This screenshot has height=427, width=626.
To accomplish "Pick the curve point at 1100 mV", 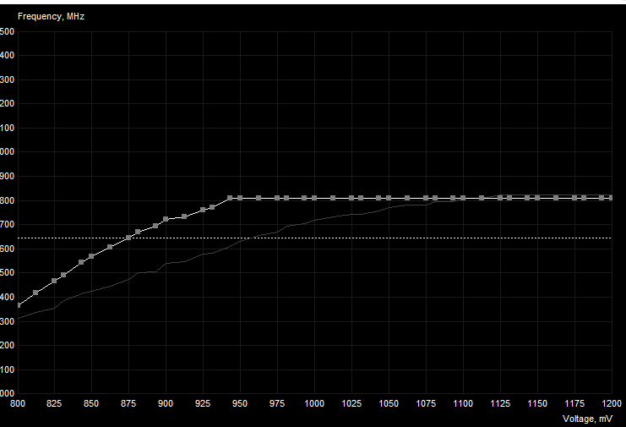I will pos(463,198).
